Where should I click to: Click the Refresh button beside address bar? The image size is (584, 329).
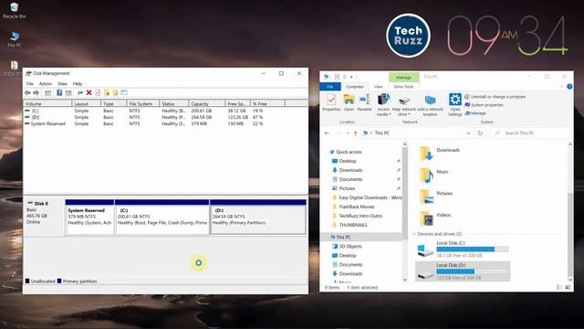click(480, 133)
